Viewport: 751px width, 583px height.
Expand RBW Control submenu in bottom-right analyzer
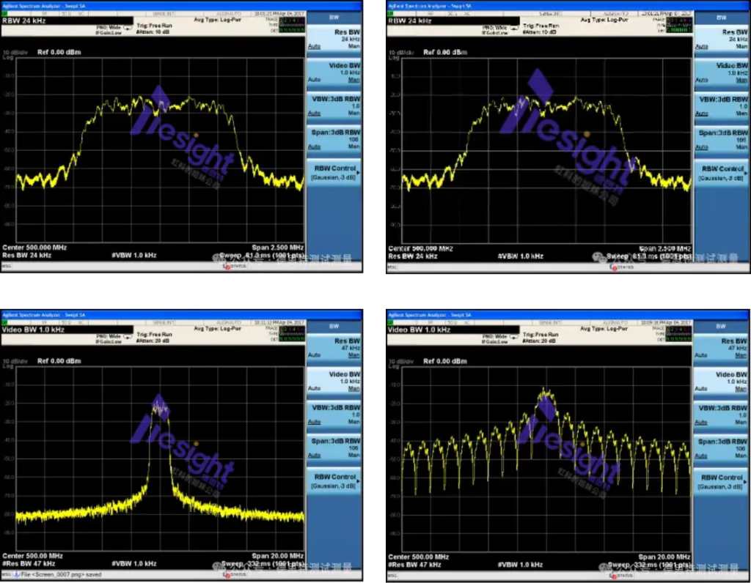click(722, 481)
